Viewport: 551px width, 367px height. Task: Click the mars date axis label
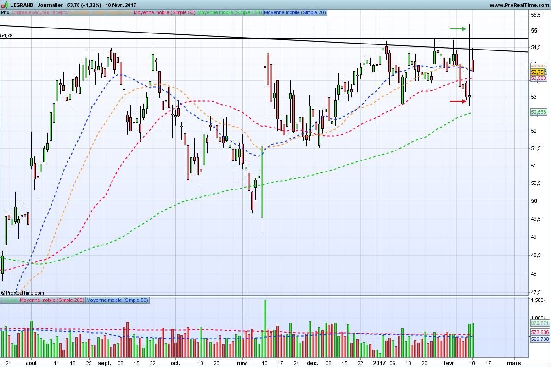coord(514,362)
